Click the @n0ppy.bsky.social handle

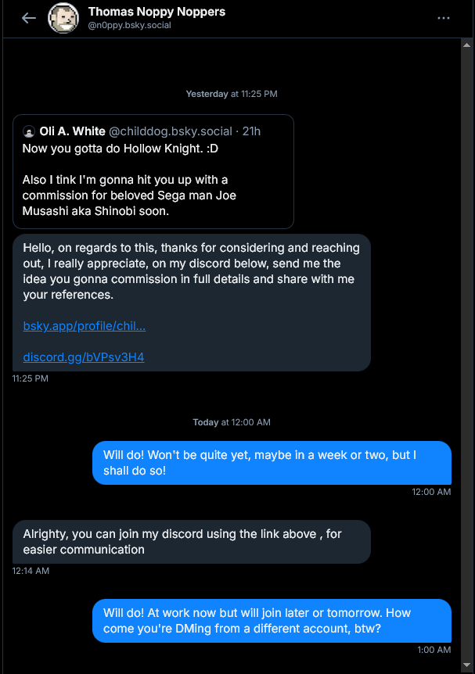[x=129, y=25]
